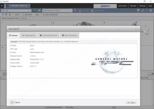Toggle the VIN Filter checkbox
The image size is (154, 109).
click(80, 11)
